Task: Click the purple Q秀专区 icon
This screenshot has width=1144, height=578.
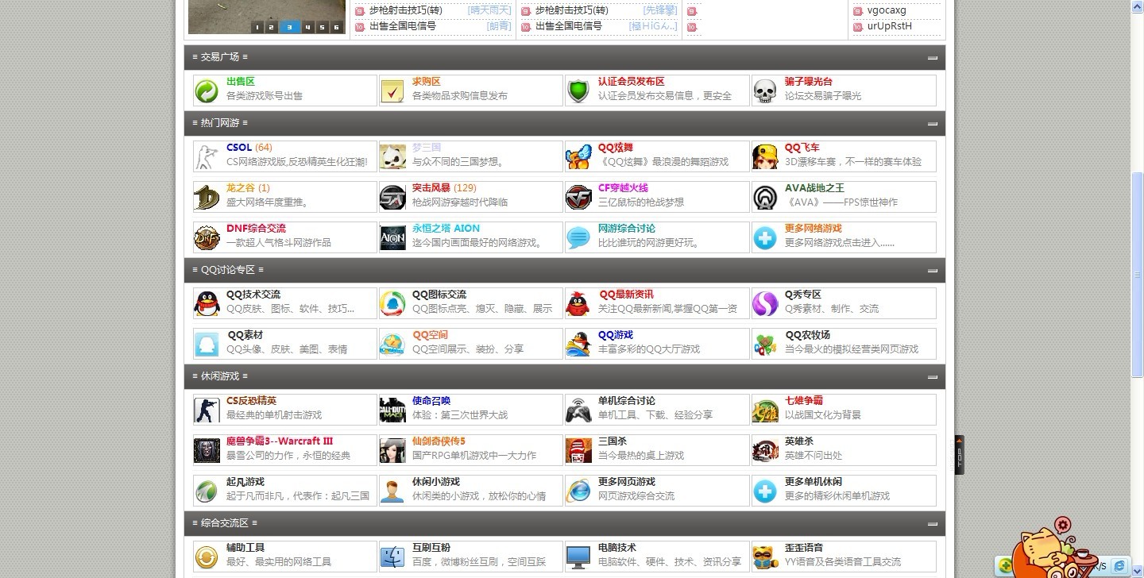Action: (764, 303)
